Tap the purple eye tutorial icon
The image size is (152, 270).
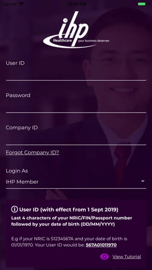point(104,256)
